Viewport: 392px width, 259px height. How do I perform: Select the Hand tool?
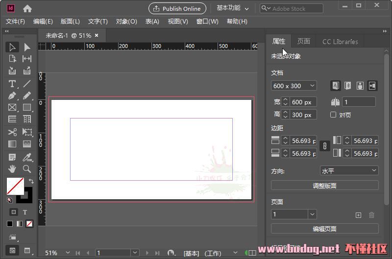tap(12, 169)
